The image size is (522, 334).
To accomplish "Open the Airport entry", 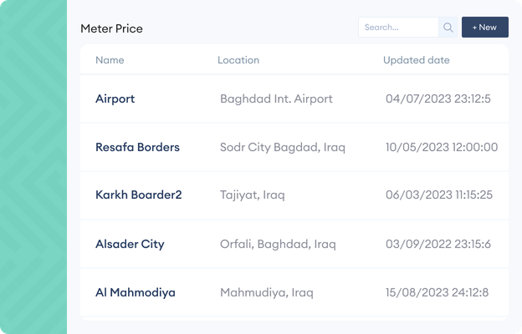I will [115, 99].
